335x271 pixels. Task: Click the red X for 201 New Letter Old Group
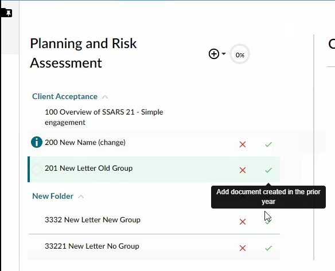click(243, 170)
